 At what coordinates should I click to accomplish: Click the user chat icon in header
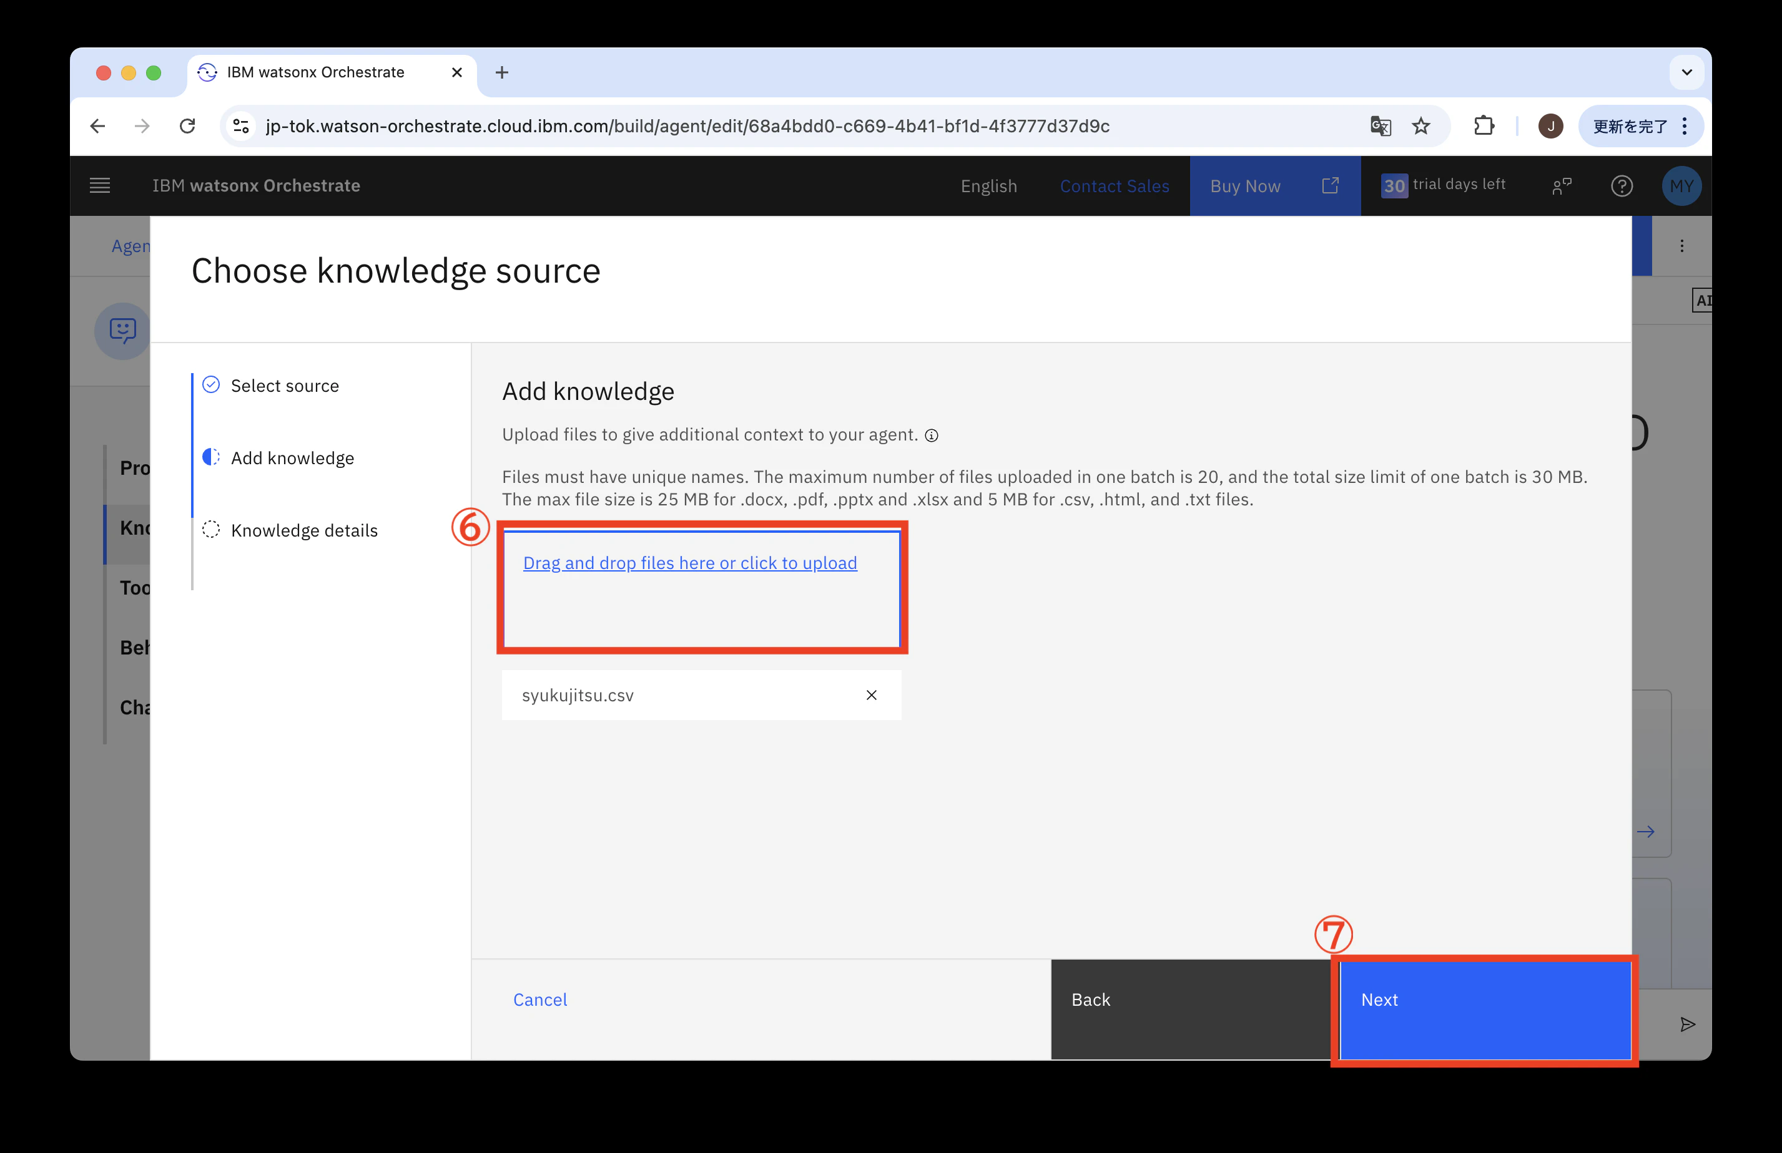click(x=1562, y=185)
